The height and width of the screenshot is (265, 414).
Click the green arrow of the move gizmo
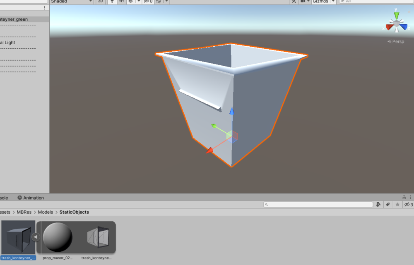point(214,126)
